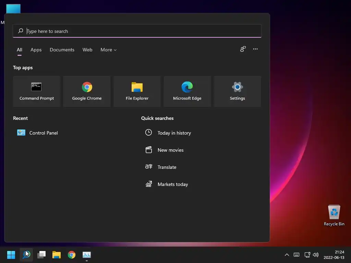Click the Today in history quick search
This screenshot has height=263, width=351.
[168, 133]
